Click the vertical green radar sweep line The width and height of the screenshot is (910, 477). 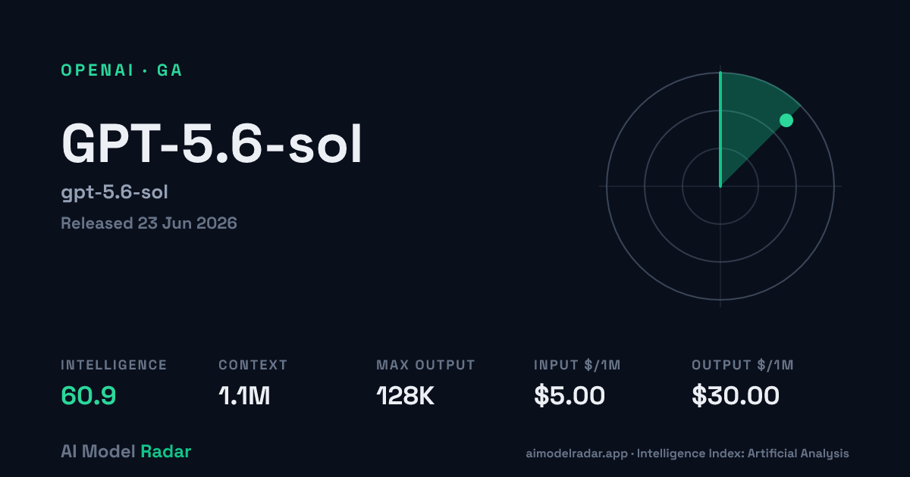tap(720, 129)
